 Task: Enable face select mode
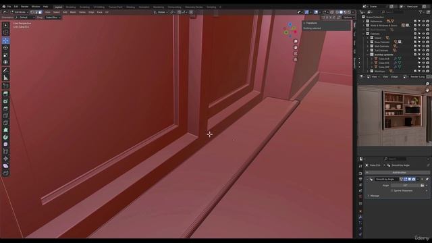pos(40,12)
